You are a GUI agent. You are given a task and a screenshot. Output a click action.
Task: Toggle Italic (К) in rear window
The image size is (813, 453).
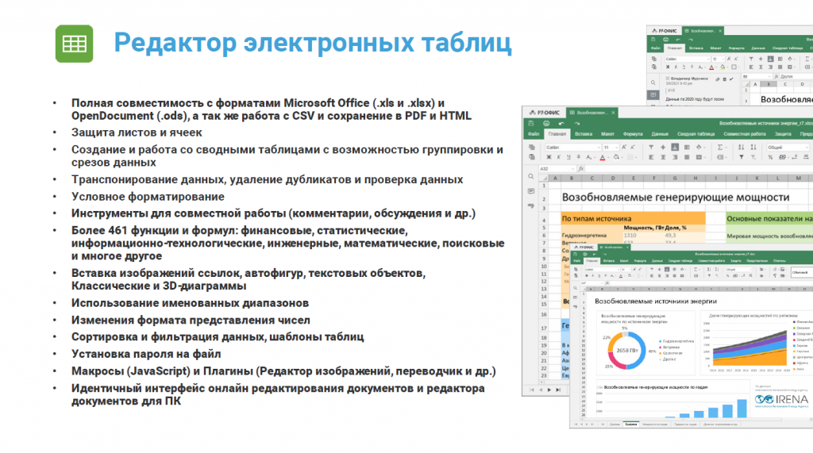676,67
